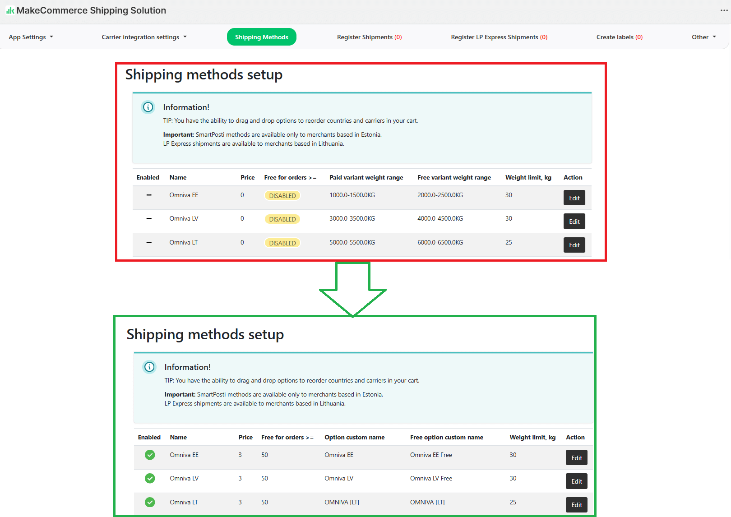This screenshot has width=731, height=517.
Task: Click the info icon in the top Information box
Action: pos(148,107)
